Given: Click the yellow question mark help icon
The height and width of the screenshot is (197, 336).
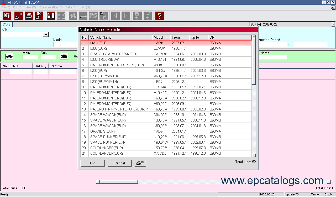Looking at the screenshot, I should pos(159,16).
